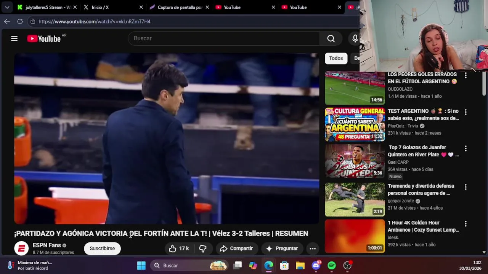Image resolution: width=488 pixels, height=274 pixels.
Task: Open options menu for Test Argentino video
Action: (466, 112)
